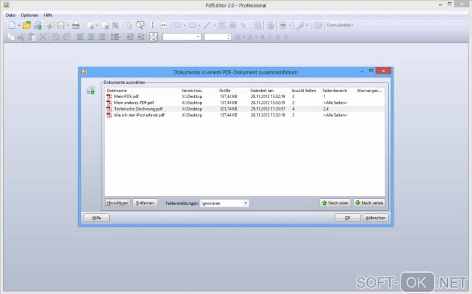Click the Seitenbereich column header
The image size is (472, 294).
coord(335,91)
